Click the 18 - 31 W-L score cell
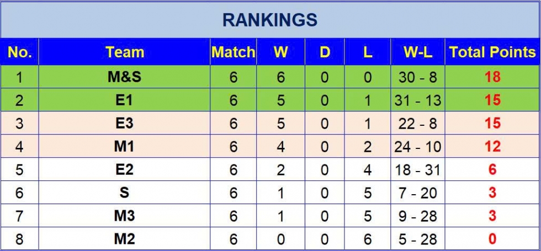 pyautogui.click(x=418, y=170)
